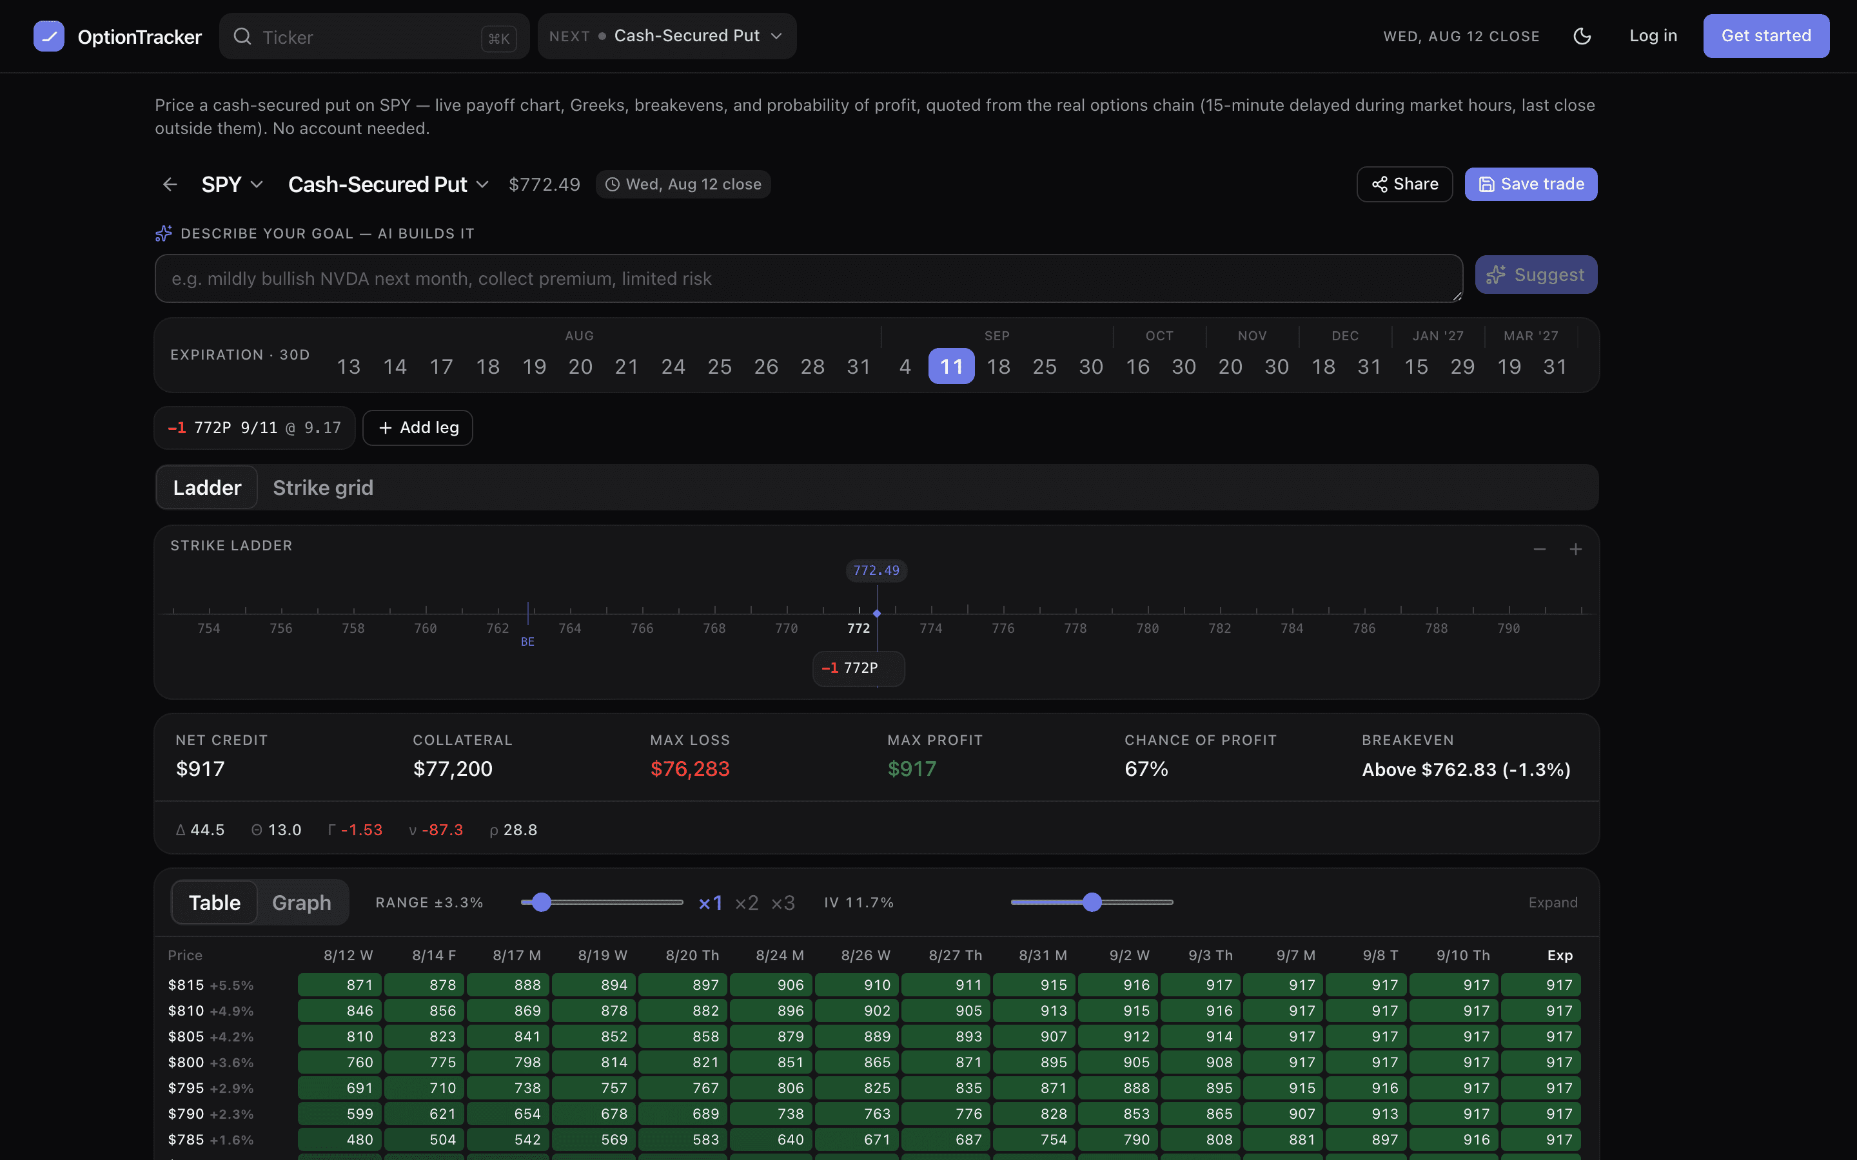The image size is (1857, 1160).
Task: Select expiration Aug 28
Action: pos(812,367)
